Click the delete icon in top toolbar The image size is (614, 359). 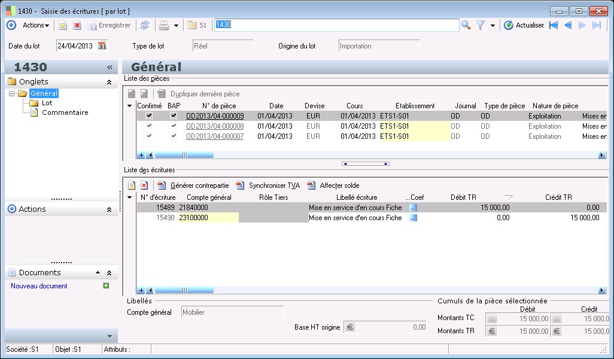coord(77,25)
